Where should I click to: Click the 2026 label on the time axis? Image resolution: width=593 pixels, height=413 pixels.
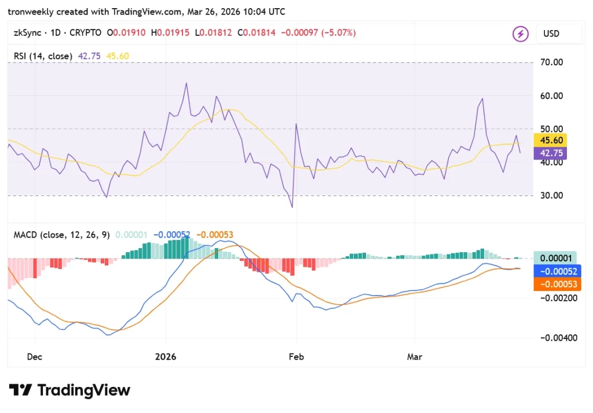pos(166,357)
